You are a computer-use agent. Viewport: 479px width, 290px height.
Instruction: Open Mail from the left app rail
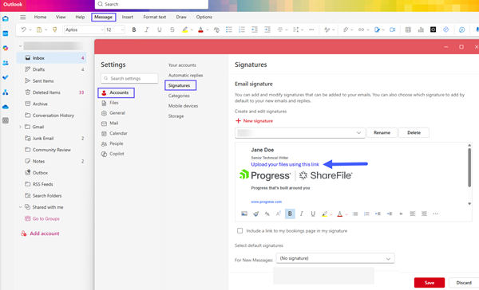(x=6, y=19)
